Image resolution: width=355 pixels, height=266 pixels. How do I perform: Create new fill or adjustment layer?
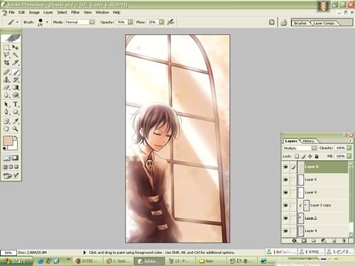324,240
